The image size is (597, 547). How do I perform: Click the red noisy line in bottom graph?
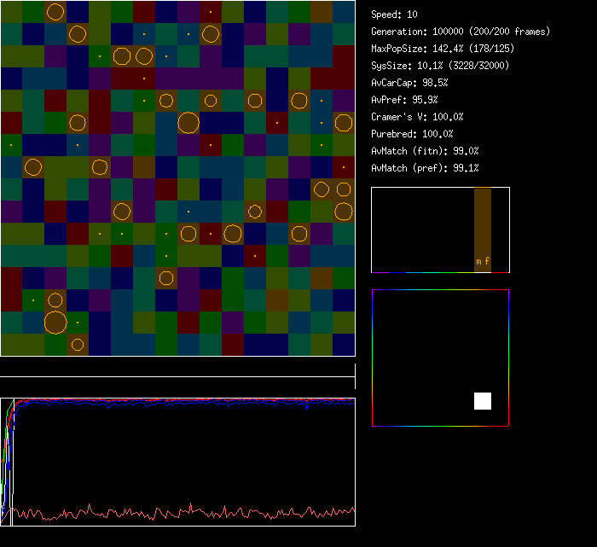(x=171, y=513)
